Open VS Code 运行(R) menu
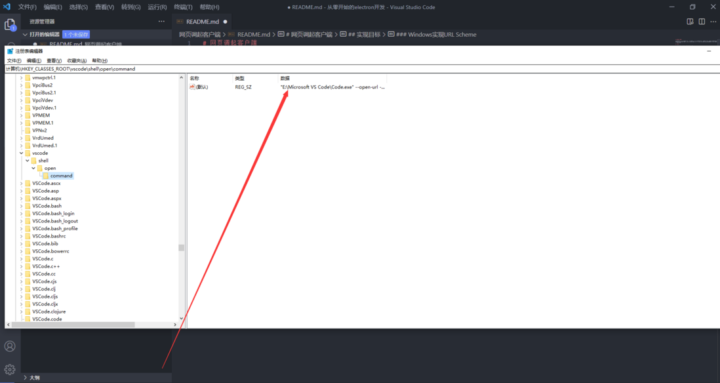 point(157,7)
